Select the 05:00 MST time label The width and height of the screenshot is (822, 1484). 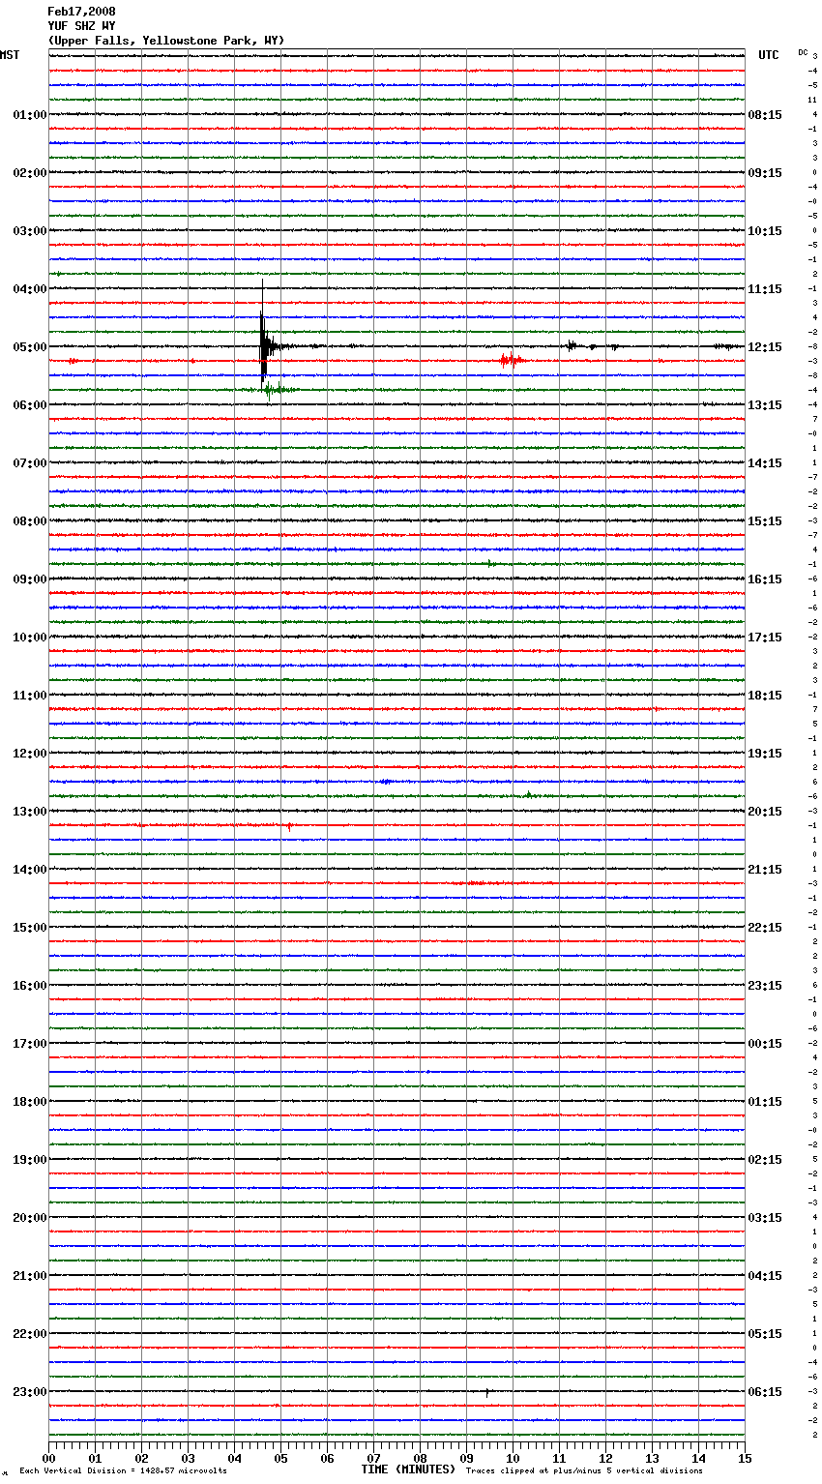pos(29,347)
